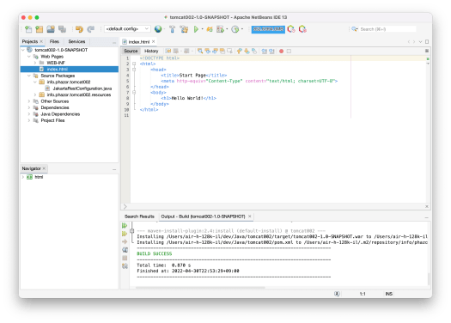Click the New Project toolbar icon
Screen dimensions: 451x323
[x=40, y=29]
